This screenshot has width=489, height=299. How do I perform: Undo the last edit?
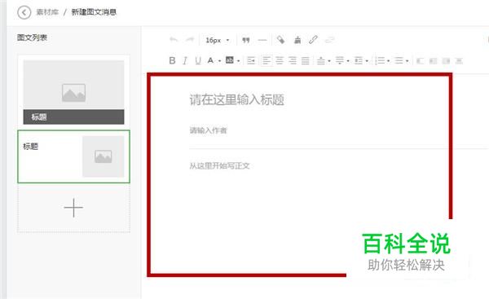tap(174, 40)
